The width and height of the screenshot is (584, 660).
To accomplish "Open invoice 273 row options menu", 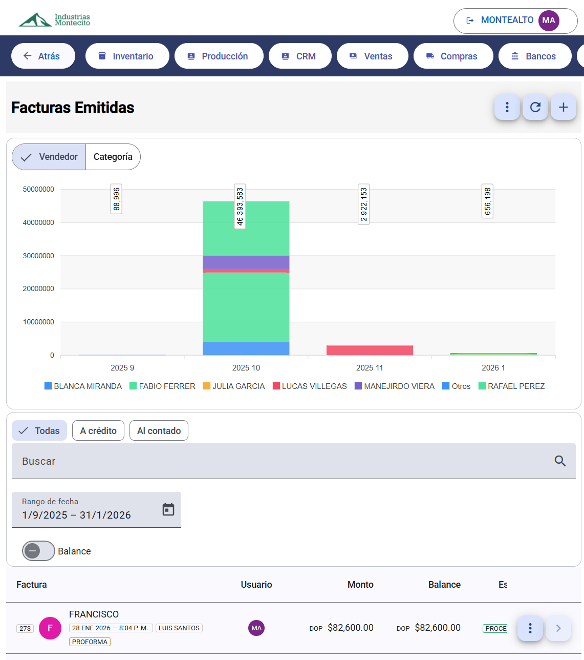I will [530, 628].
